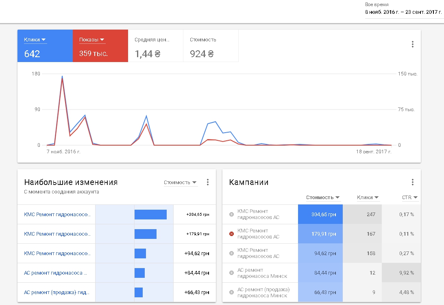Click the Наибольшие изменения heading
Viewport: 444px width, 305px height.
71,182
